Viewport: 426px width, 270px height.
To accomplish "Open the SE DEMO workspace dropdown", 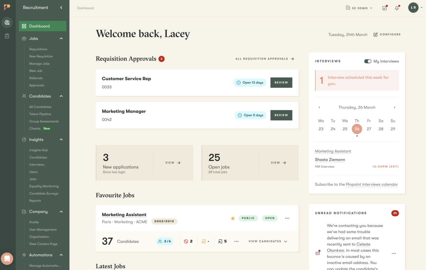I will point(359,8).
